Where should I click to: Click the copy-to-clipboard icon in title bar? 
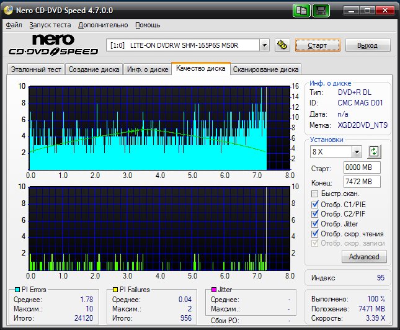tap(301, 11)
